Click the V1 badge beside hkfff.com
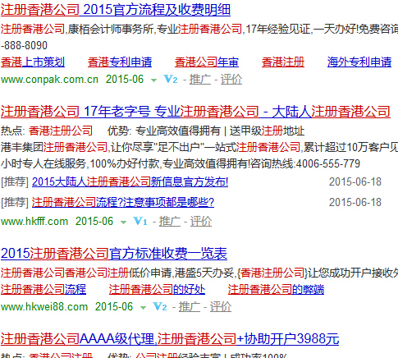The height and width of the screenshot is (358, 398). 140,221
